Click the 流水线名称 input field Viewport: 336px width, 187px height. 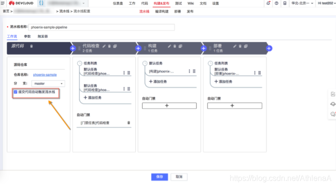tap(102, 27)
